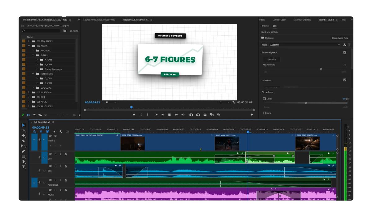Activate the Type tool
372x217 pixels.
[23, 167]
